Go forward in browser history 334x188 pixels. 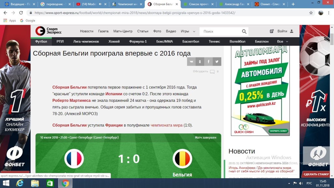(13, 13)
